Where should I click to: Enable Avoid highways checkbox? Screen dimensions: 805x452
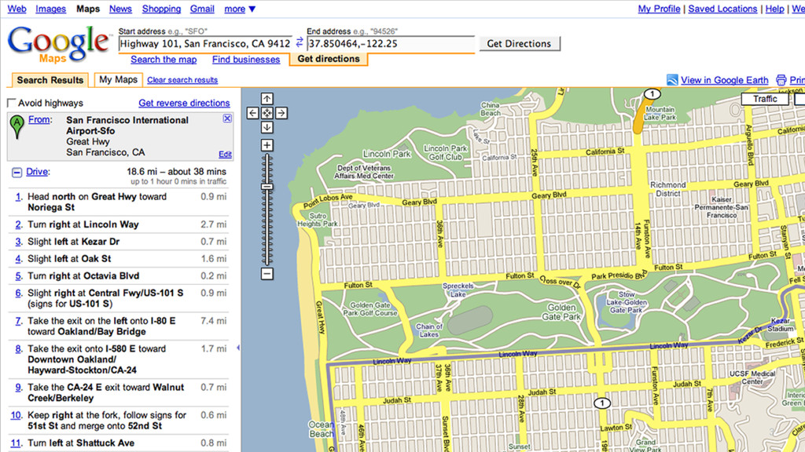(x=11, y=103)
